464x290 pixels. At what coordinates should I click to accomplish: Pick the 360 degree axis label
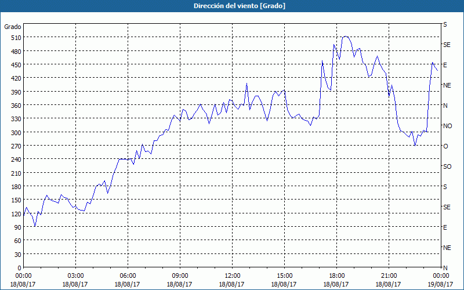pos(16,106)
